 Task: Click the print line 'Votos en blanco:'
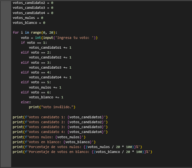point(54,142)
